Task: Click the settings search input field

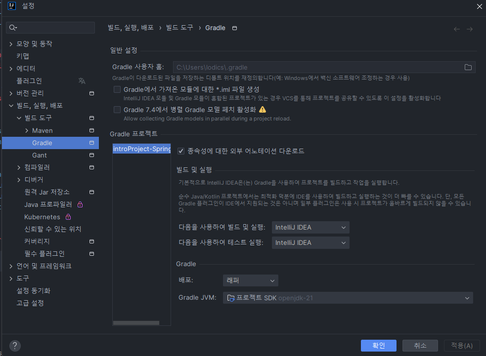Action: coord(50,28)
